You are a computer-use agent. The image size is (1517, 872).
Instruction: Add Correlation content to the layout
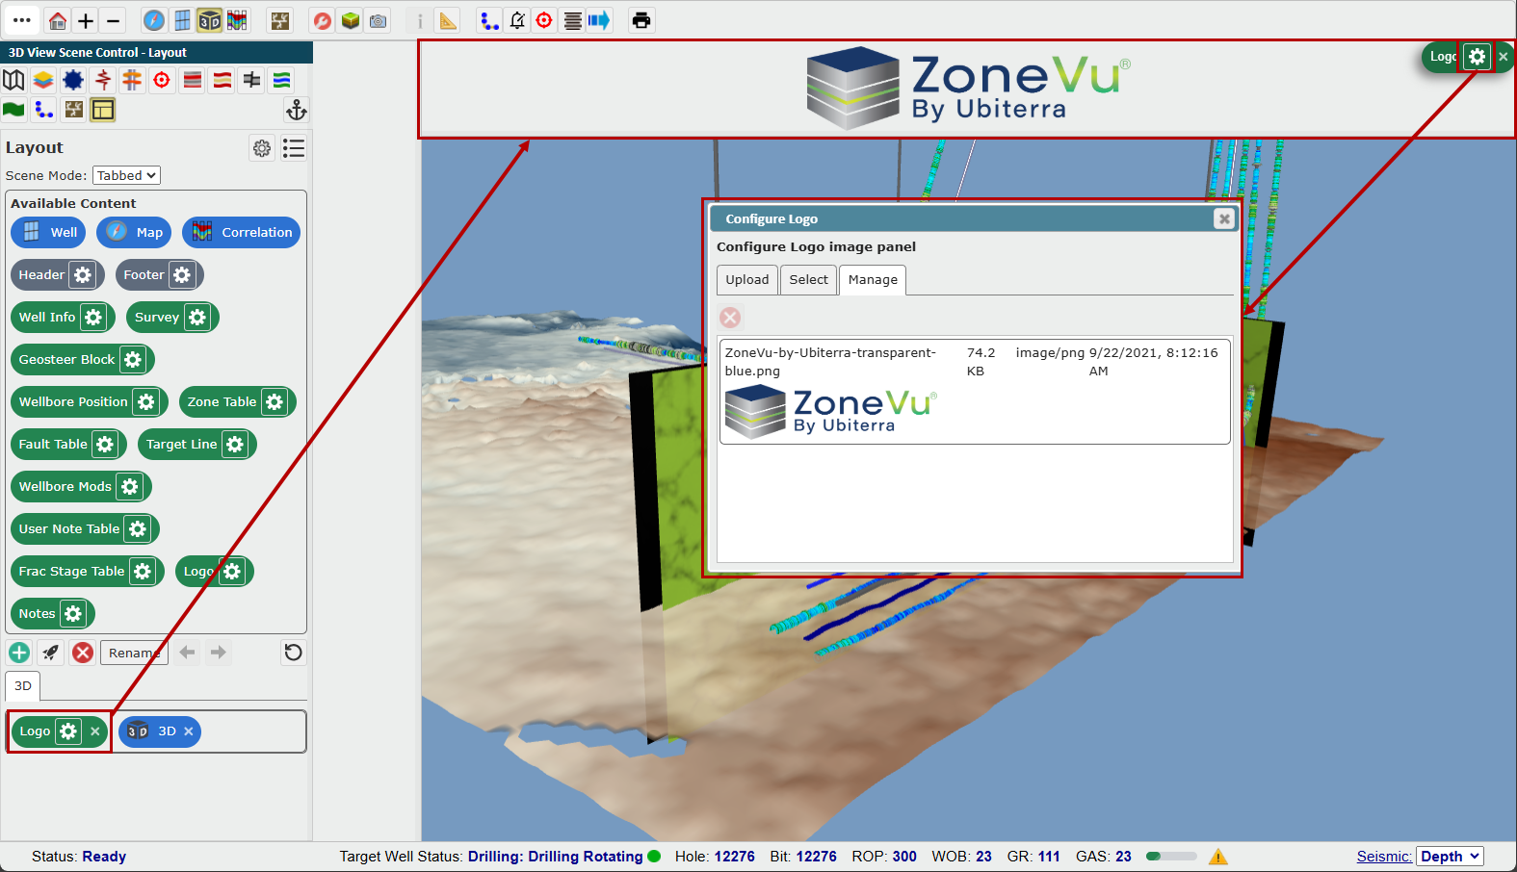click(241, 232)
